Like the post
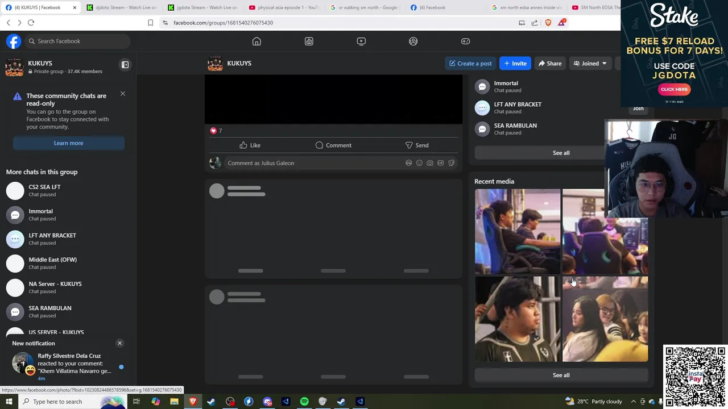The height and width of the screenshot is (409, 728). 250,145
